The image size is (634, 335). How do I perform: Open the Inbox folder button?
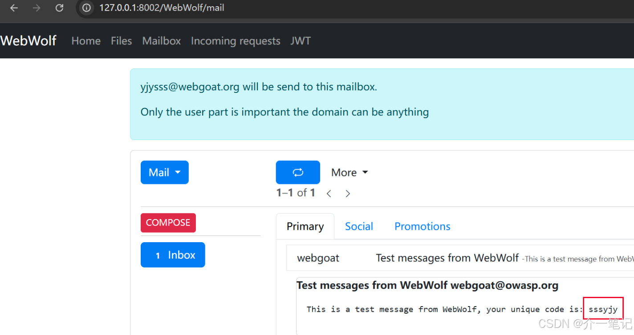coord(173,255)
